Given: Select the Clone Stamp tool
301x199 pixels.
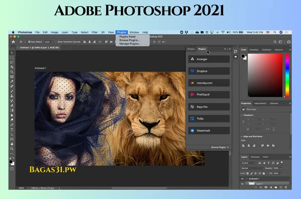Looking at the screenshot, I should 12,96.
